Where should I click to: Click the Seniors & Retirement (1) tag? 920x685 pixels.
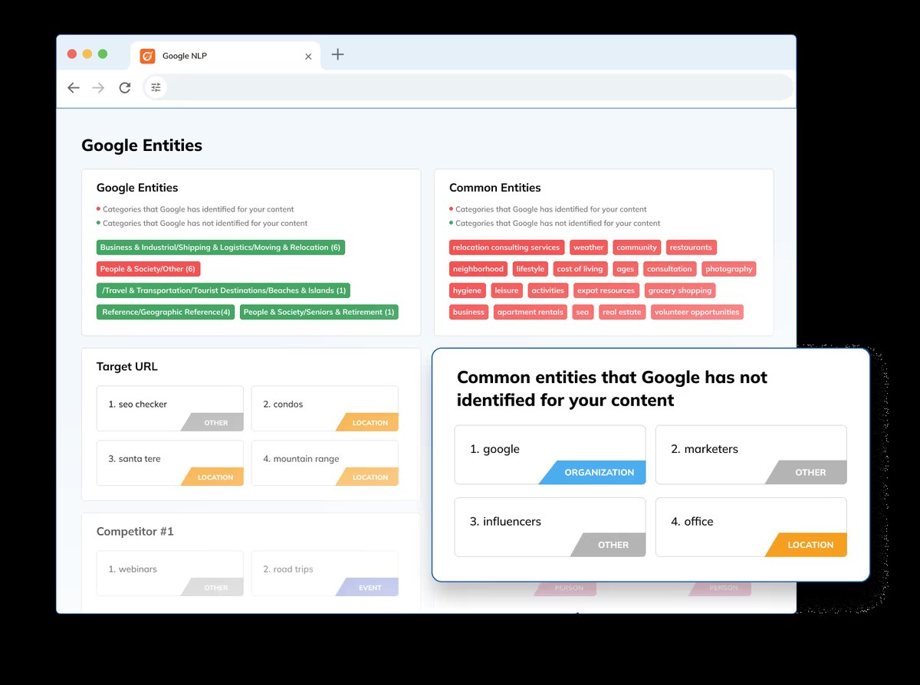319,312
